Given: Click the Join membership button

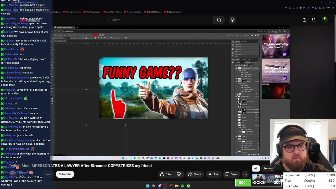Looking at the screenshot, I should 48,174.
